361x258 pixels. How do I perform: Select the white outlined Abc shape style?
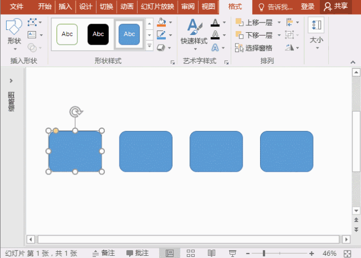coord(67,34)
